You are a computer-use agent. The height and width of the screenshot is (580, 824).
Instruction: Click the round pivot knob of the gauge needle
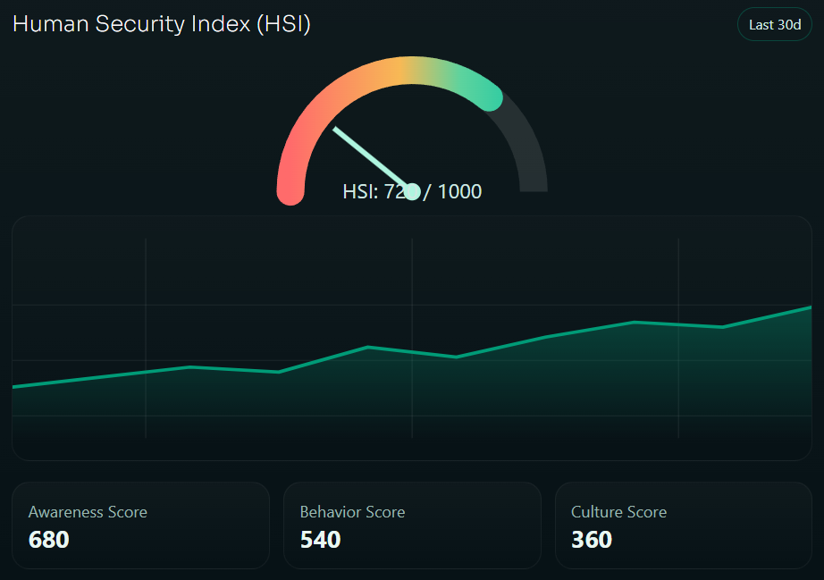(412, 191)
